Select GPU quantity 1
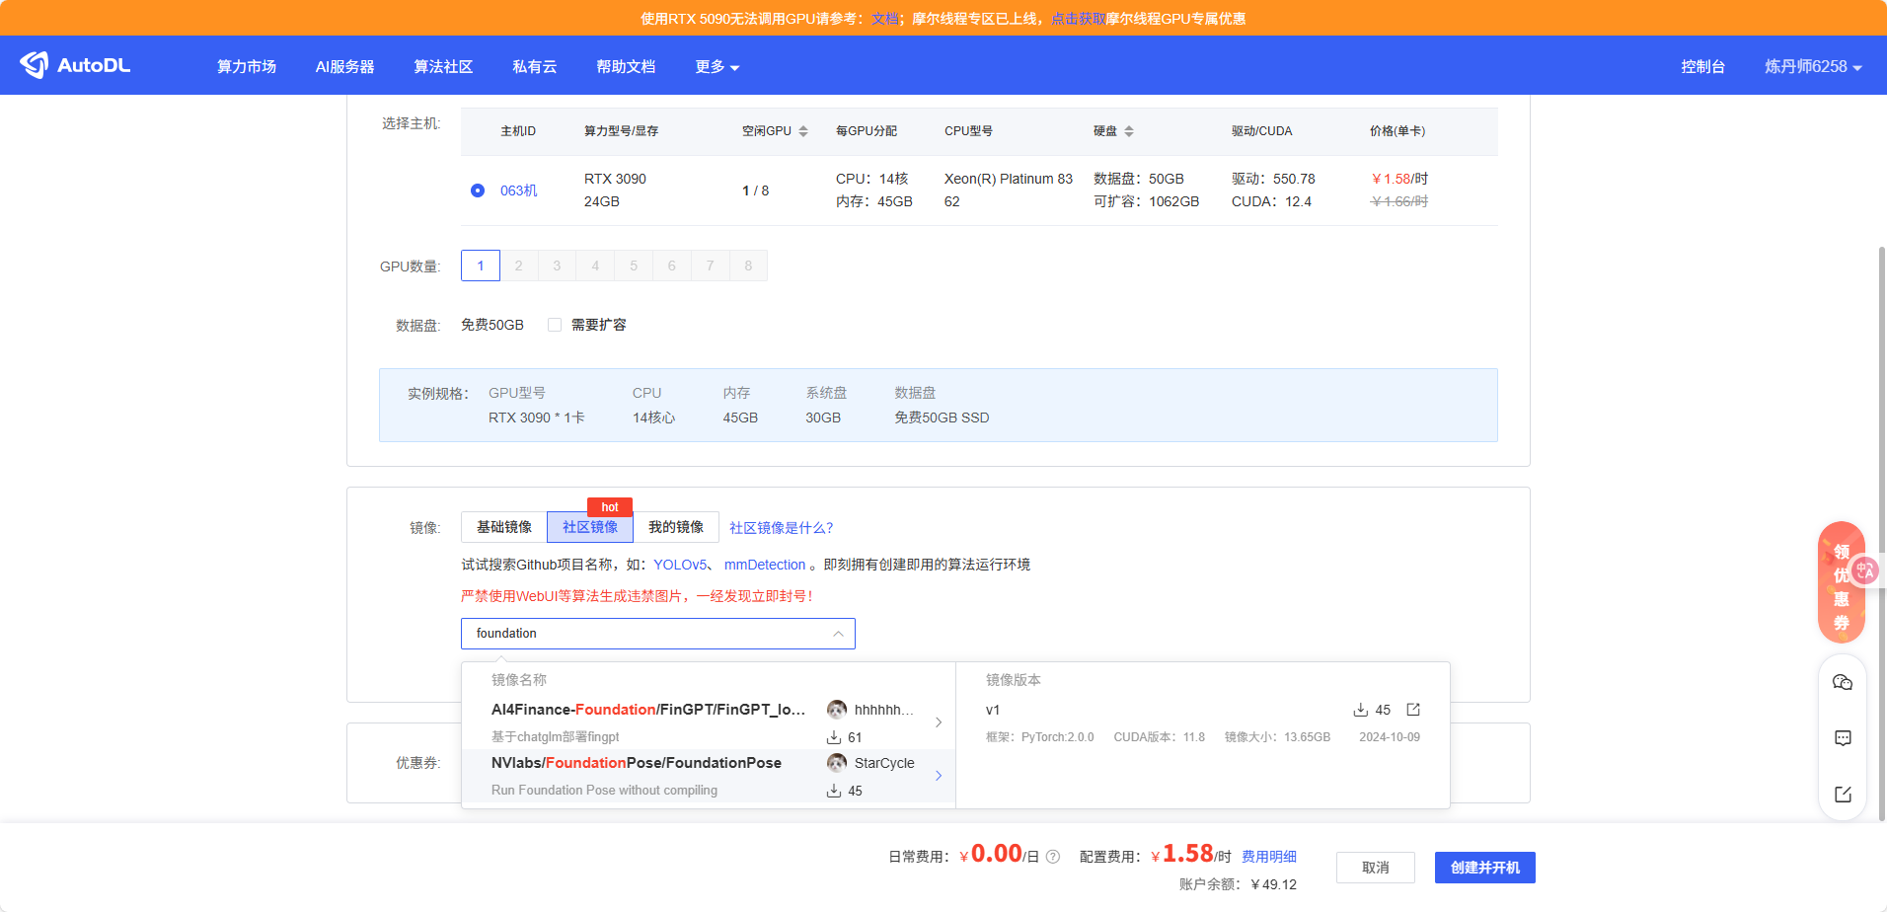Viewport: 1887px width, 912px height. click(481, 266)
